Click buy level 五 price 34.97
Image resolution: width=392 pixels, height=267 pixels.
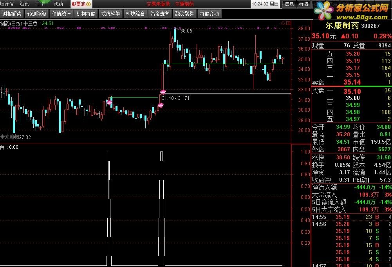point(353,119)
